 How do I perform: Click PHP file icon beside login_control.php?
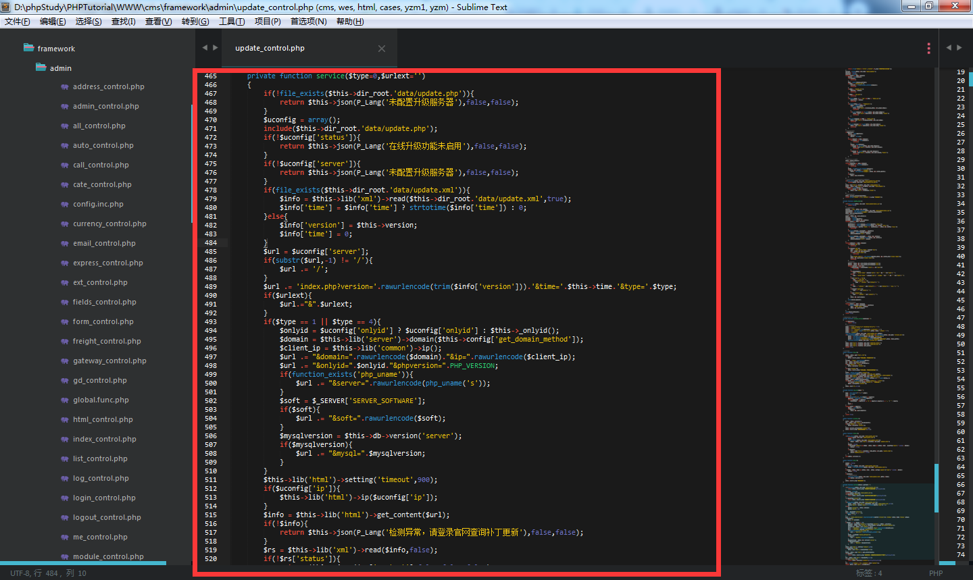[x=65, y=498]
